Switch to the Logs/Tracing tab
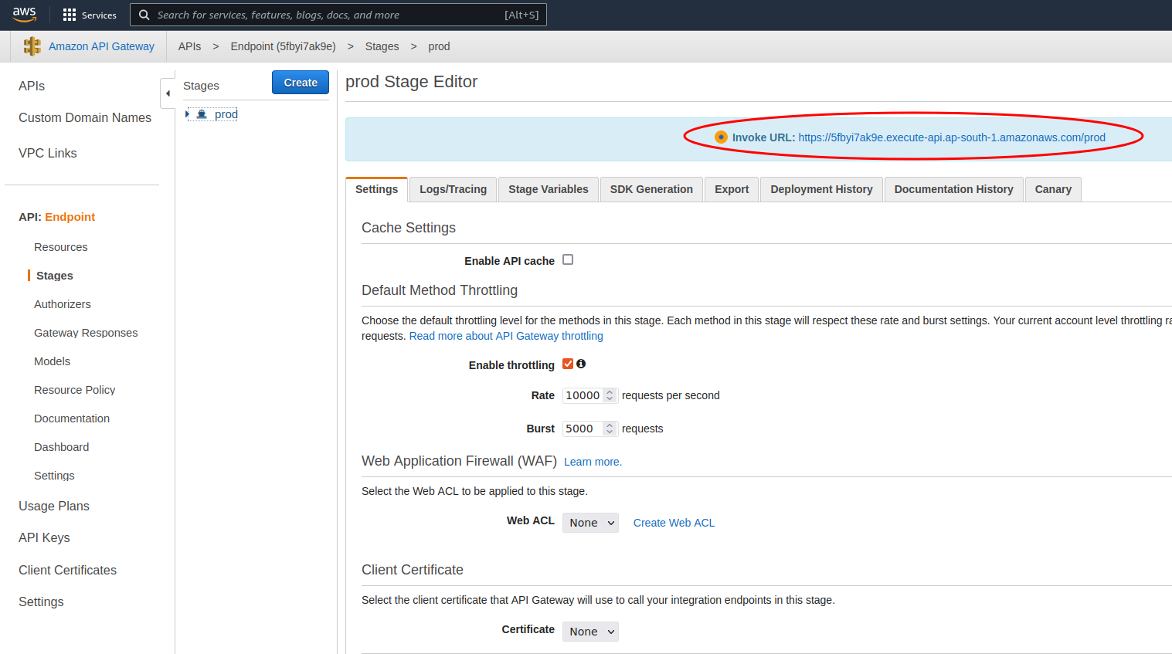The width and height of the screenshot is (1172, 654). (454, 189)
